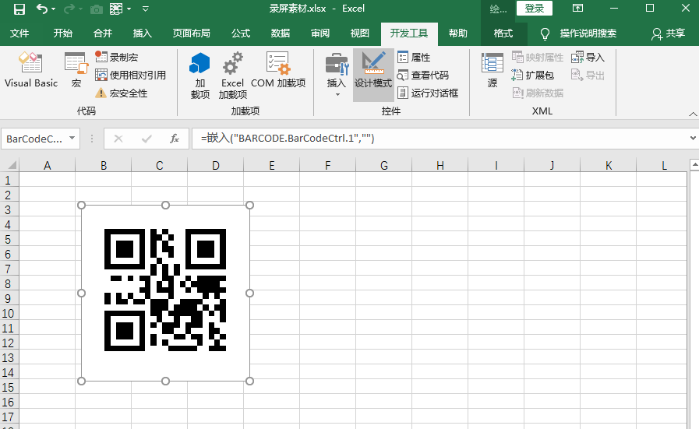Image resolution: width=699 pixels, height=429 pixels.
Task: Click the table grid icon in quick access toolbar
Action: 116,9
